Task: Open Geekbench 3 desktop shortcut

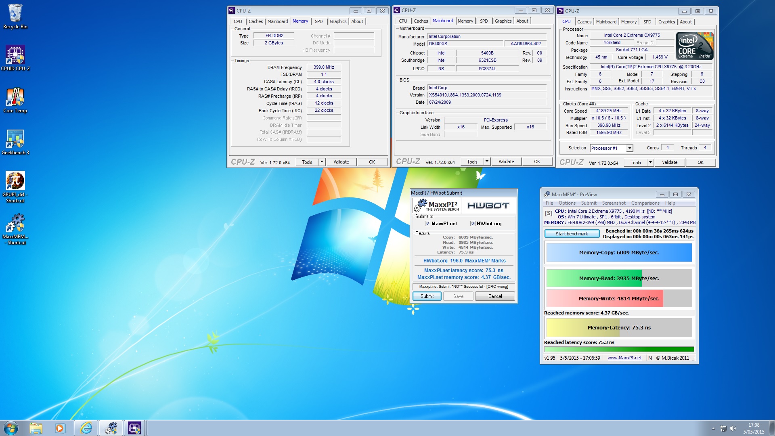Action: point(15,143)
